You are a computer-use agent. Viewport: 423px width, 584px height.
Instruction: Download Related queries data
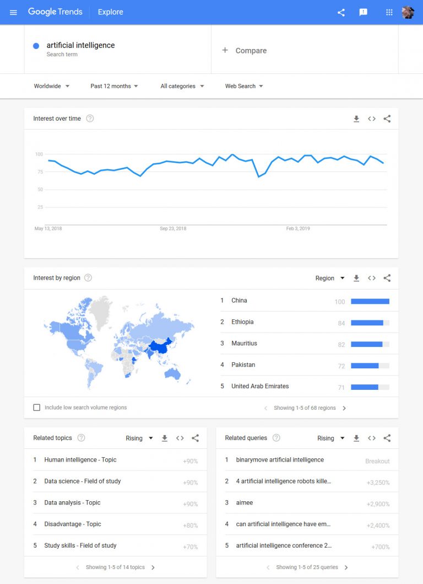click(356, 438)
